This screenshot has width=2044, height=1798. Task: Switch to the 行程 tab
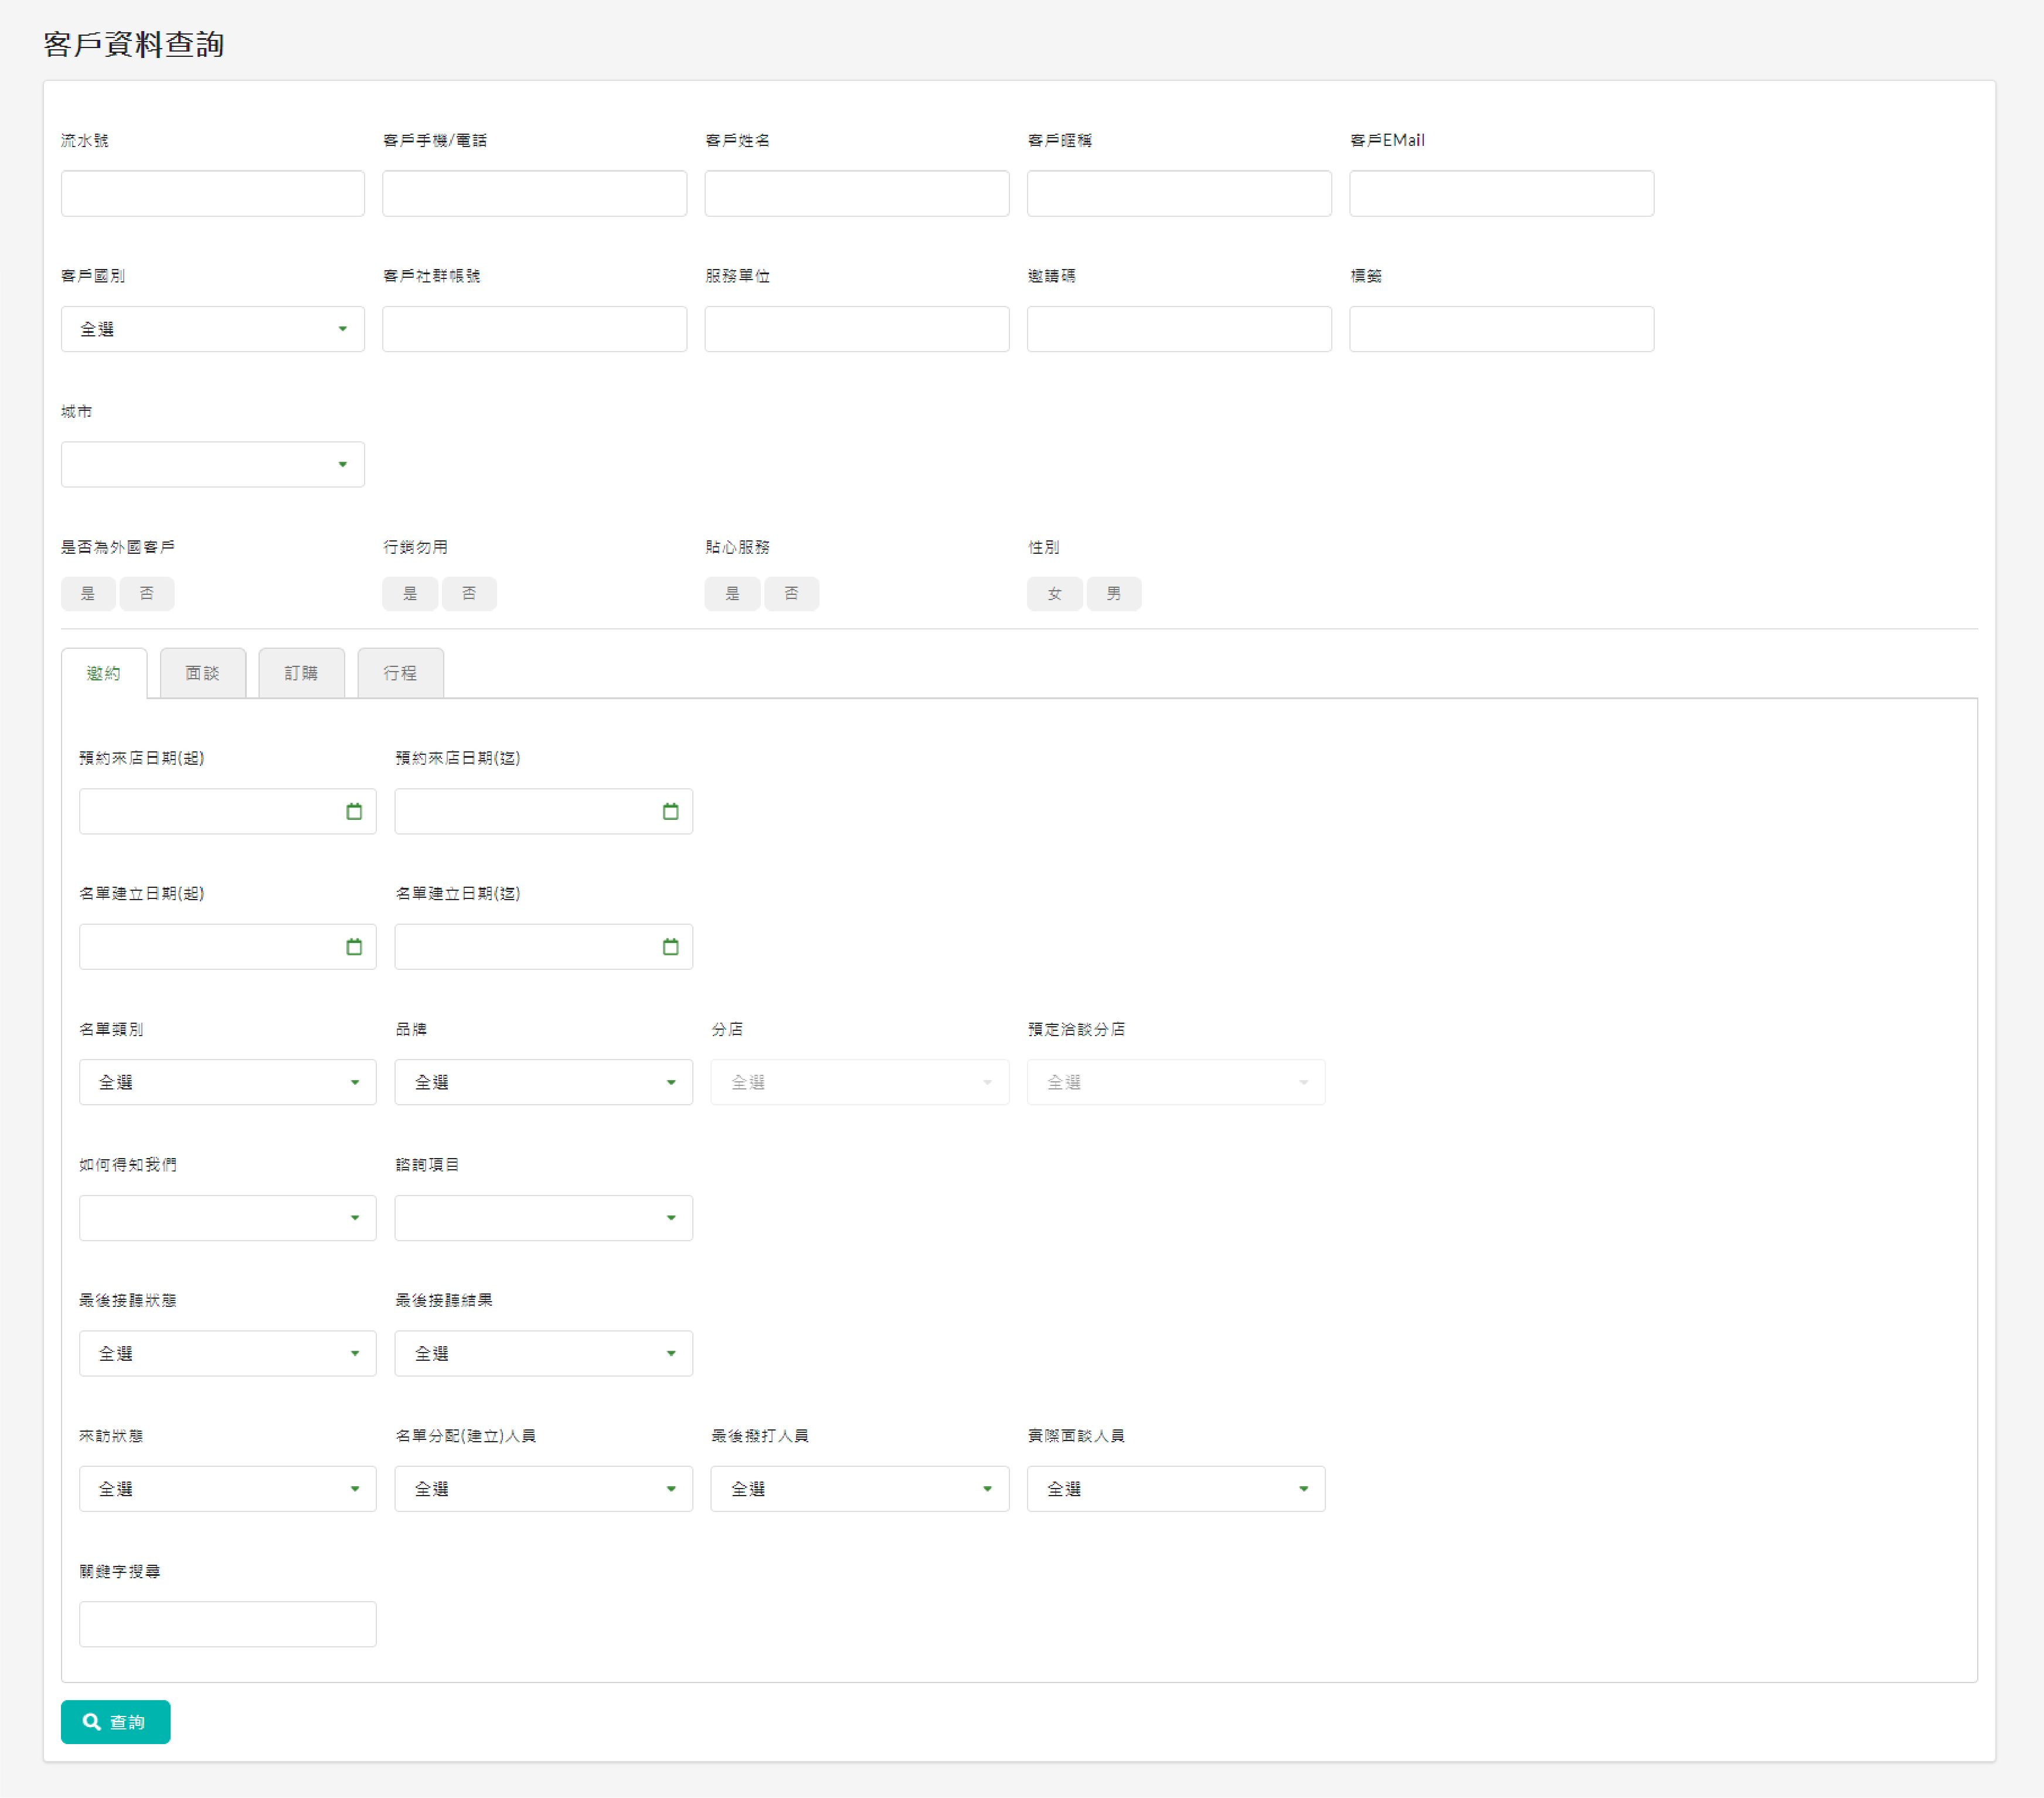400,673
